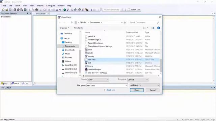
Task: Click the search magnifier in Search Documents
Action: click(x=158, y=23)
